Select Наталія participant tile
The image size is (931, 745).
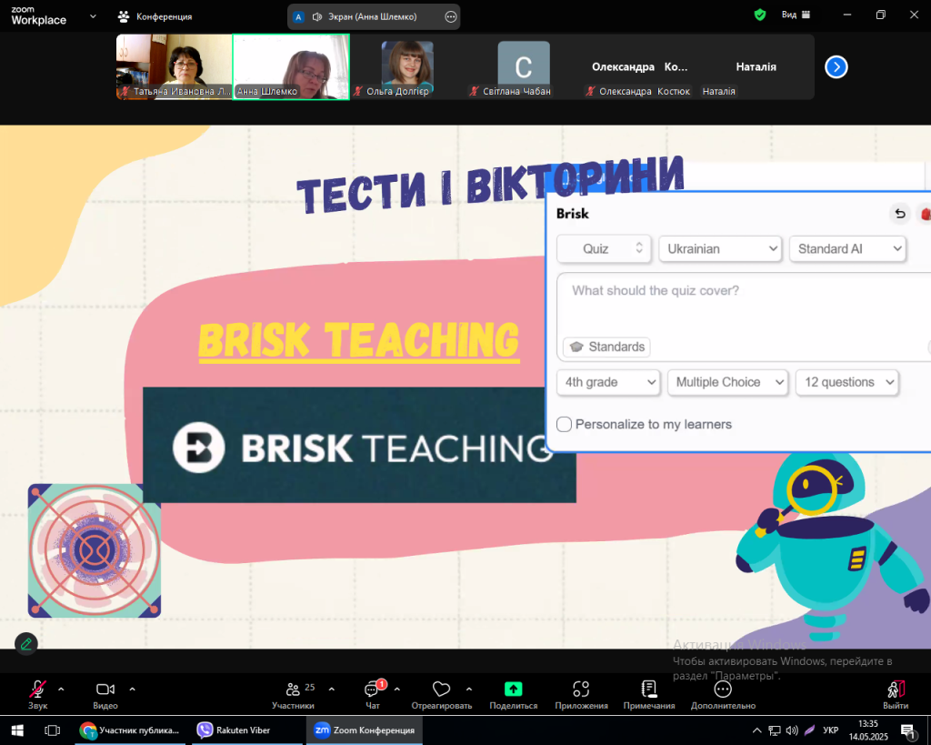(x=756, y=66)
